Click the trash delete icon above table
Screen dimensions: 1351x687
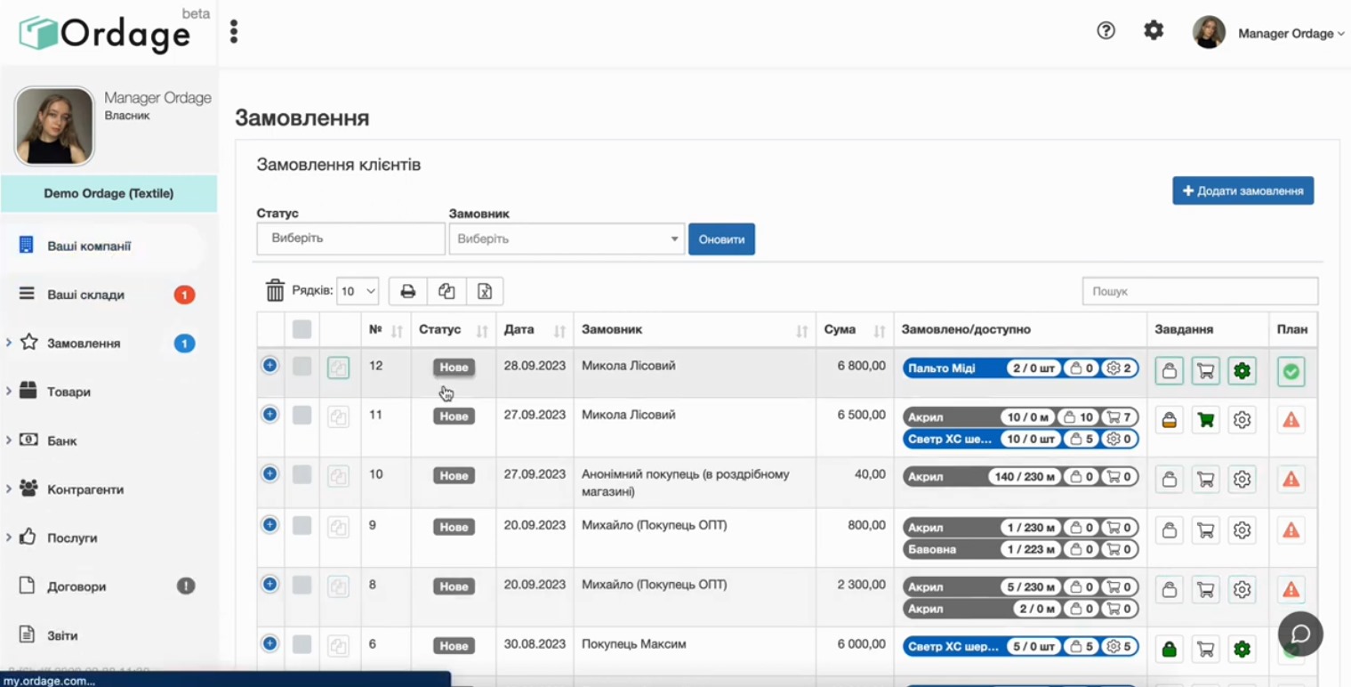click(x=275, y=291)
